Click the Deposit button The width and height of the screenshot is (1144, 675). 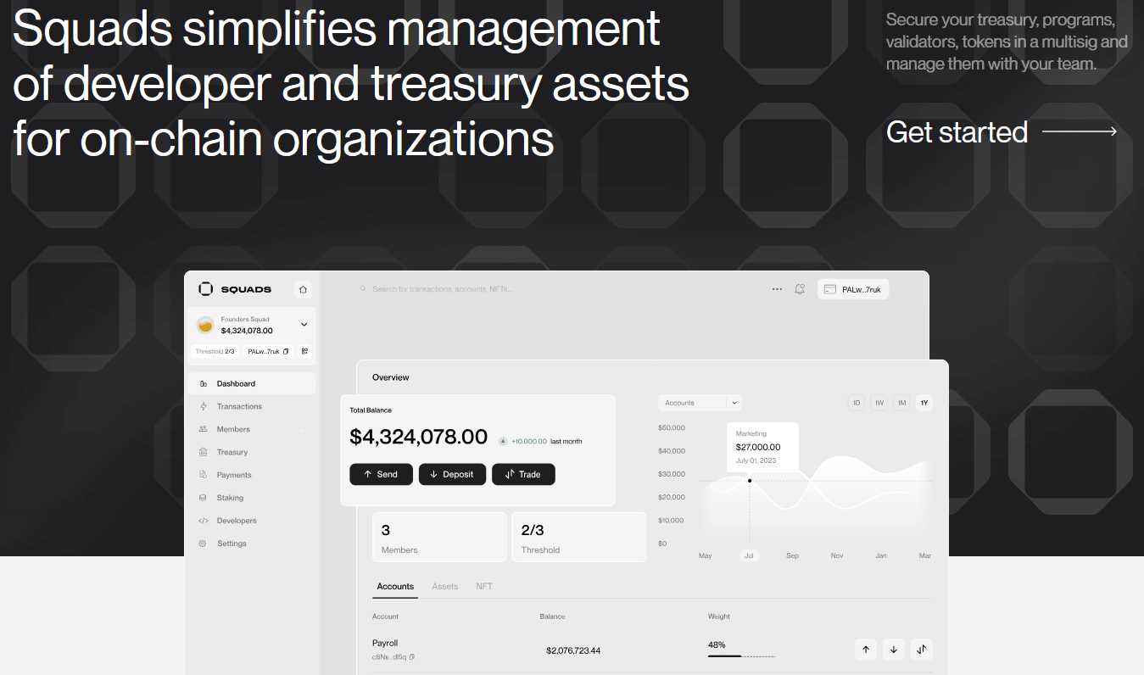[x=452, y=474]
